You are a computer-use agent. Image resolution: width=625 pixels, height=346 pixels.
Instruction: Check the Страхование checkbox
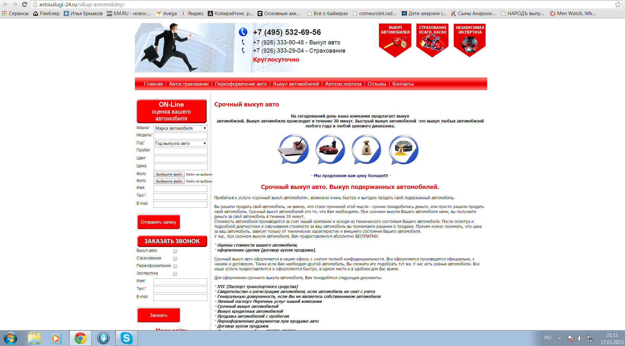point(175,259)
